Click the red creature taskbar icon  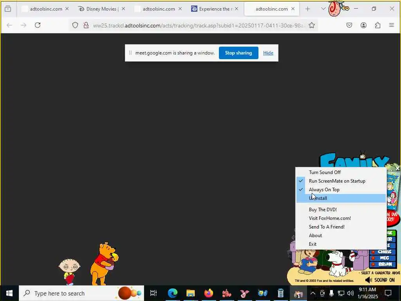[227, 293]
